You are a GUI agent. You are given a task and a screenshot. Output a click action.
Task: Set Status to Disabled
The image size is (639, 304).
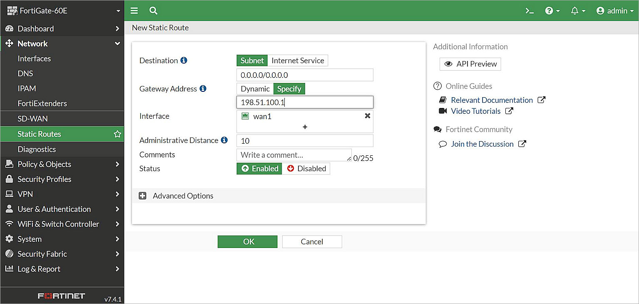[x=306, y=169]
